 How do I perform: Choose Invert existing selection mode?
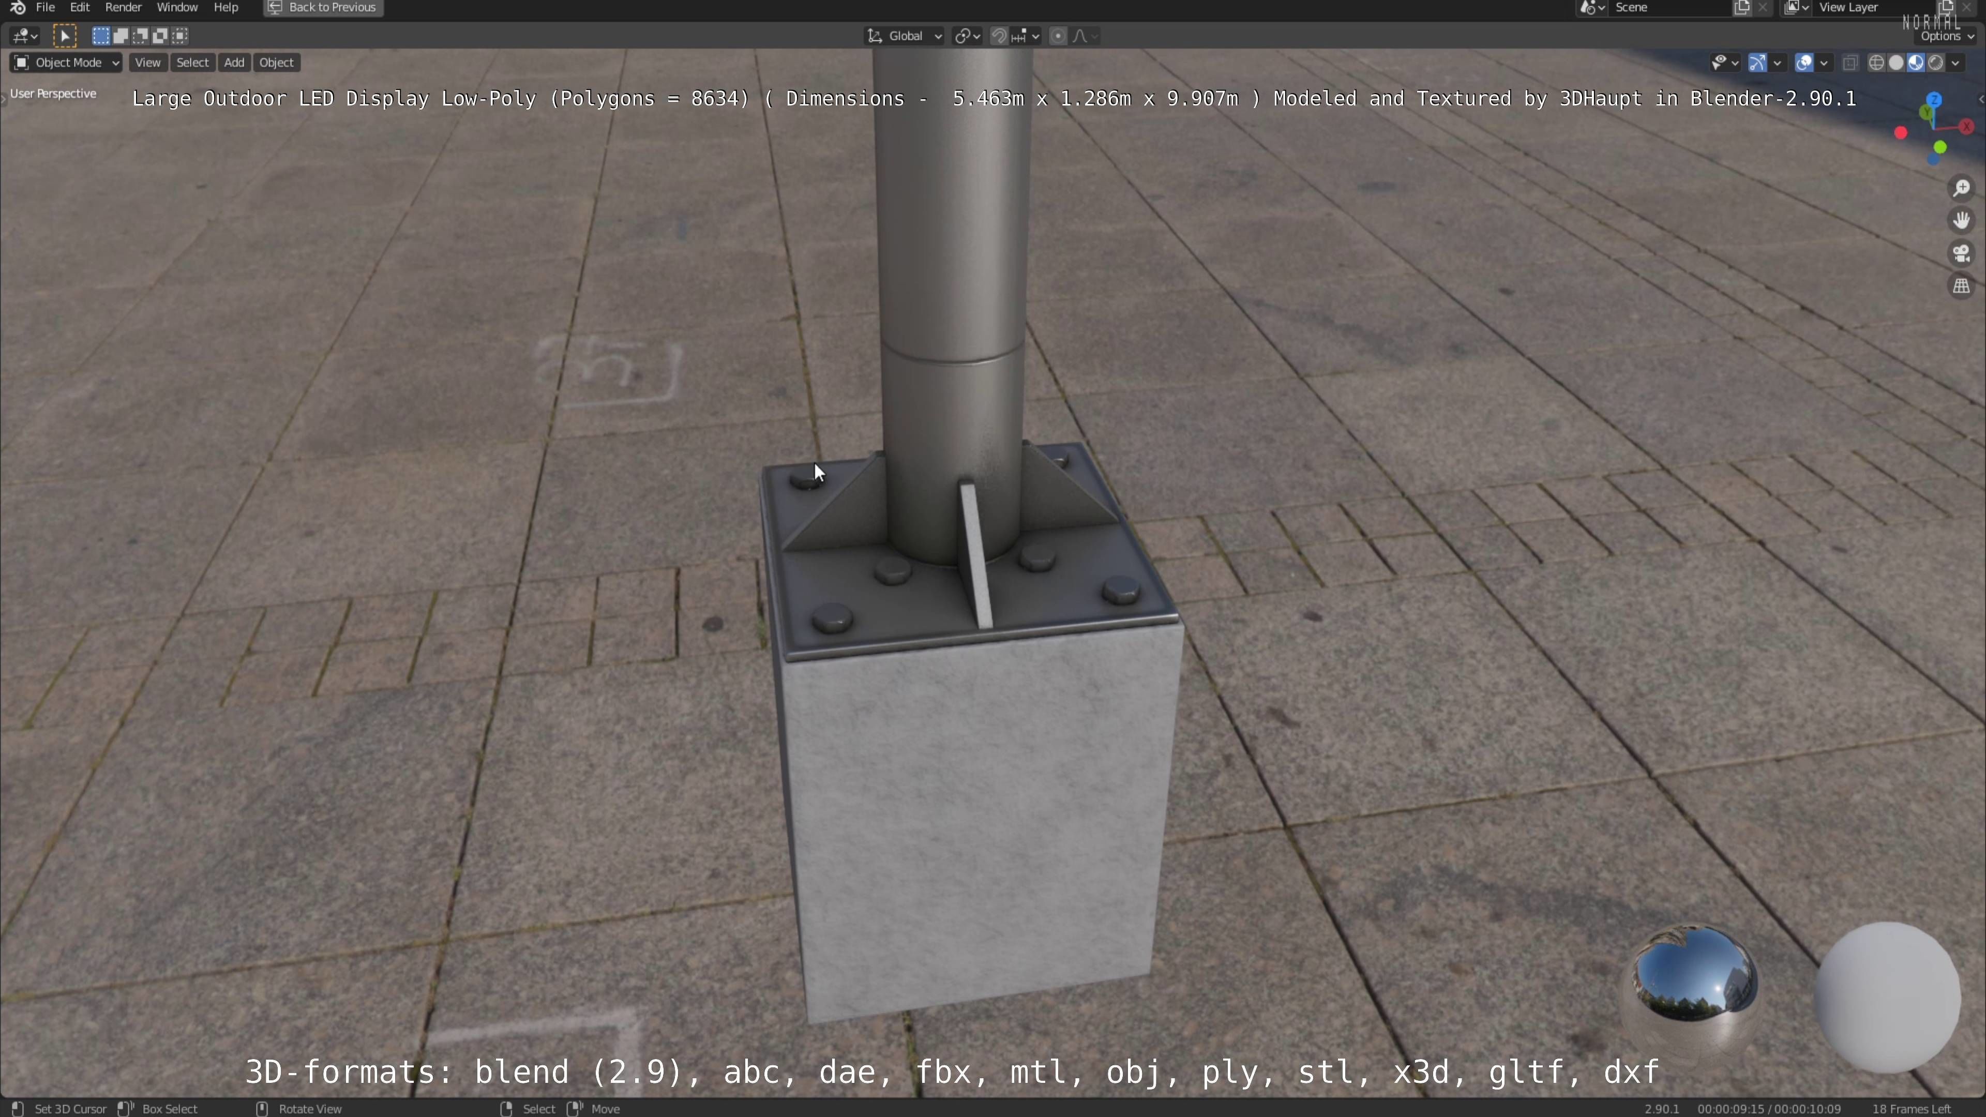[160, 36]
